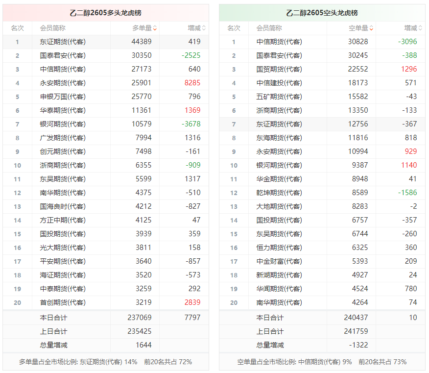Click 南华期货(代客) in long table rank 12
This screenshot has width=429, height=373.
[63, 193]
